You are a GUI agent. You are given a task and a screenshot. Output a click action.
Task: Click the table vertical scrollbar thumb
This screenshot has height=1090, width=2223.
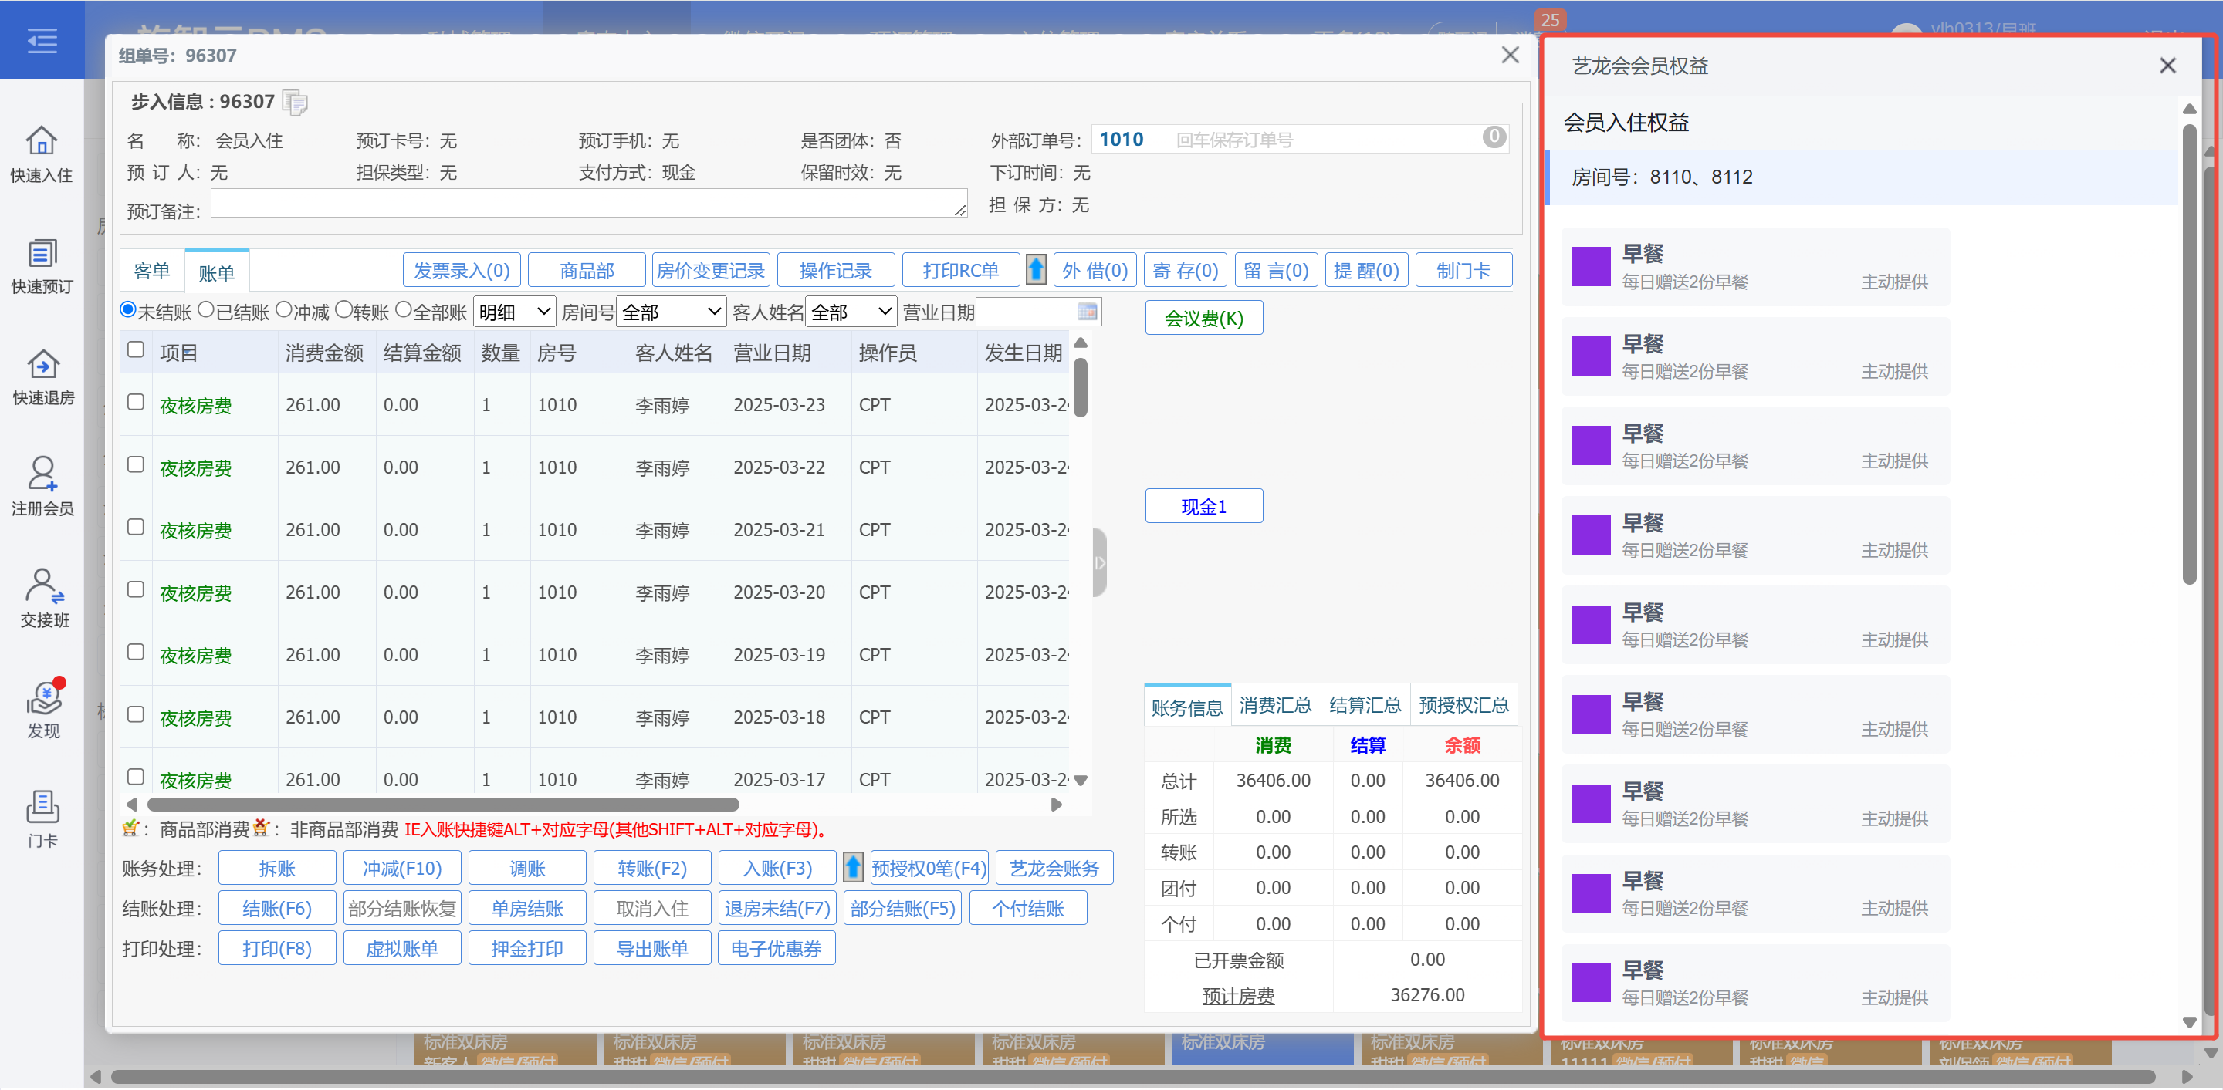tap(1080, 387)
